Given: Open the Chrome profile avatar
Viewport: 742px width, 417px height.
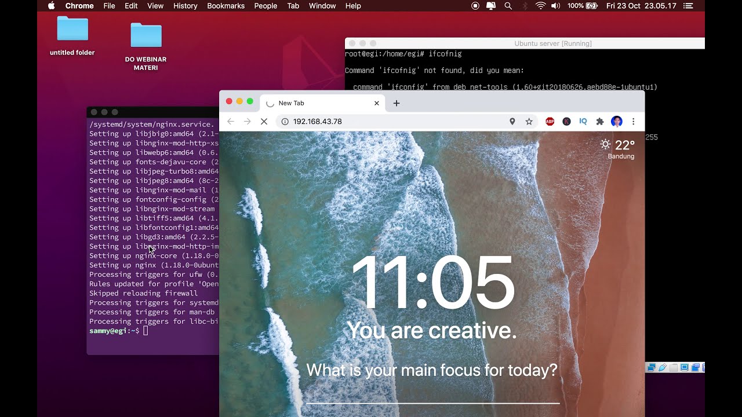Looking at the screenshot, I should coord(617,122).
